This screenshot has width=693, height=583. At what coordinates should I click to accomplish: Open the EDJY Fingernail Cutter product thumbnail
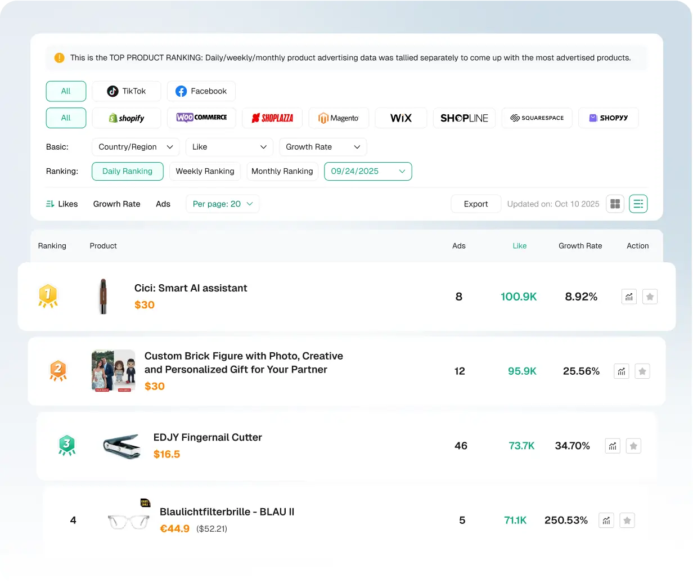121,446
